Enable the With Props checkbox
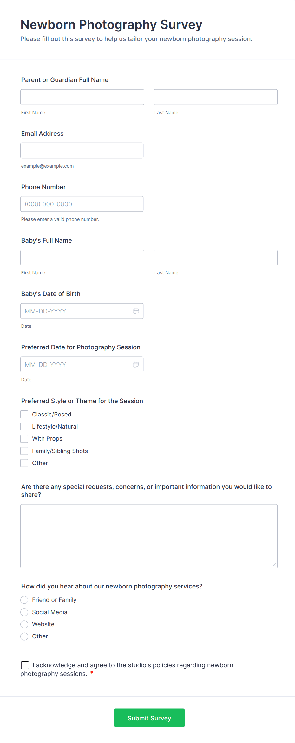 (24, 439)
